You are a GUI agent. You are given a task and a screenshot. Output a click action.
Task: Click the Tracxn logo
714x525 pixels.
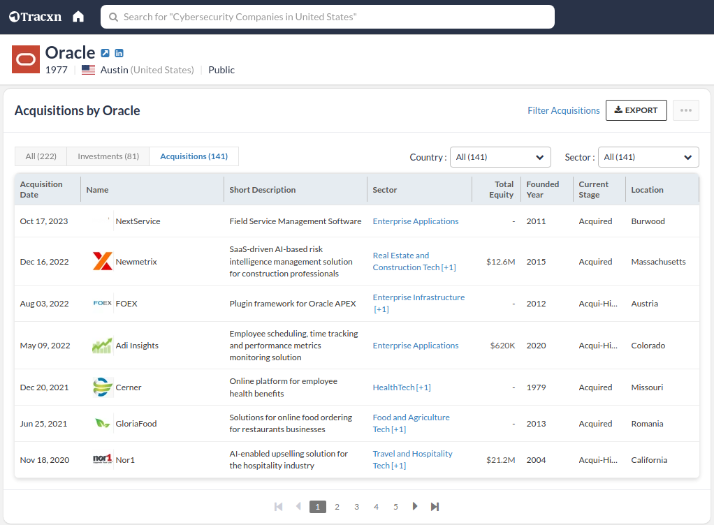[35, 17]
